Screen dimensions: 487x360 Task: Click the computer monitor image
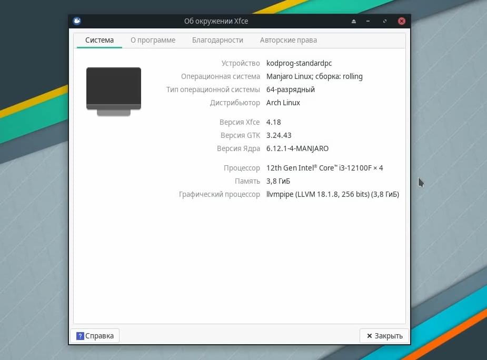pyautogui.click(x=114, y=92)
